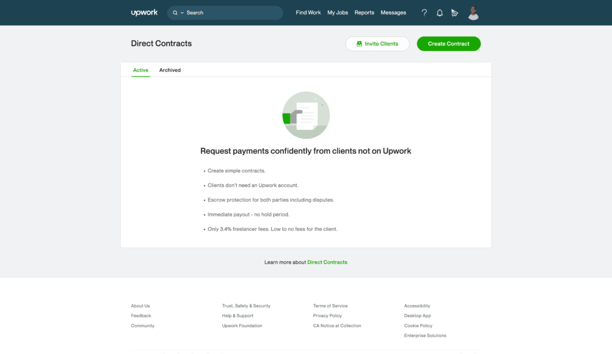Open the Find Work menu
The width and height of the screenshot is (612, 354).
coord(308,13)
